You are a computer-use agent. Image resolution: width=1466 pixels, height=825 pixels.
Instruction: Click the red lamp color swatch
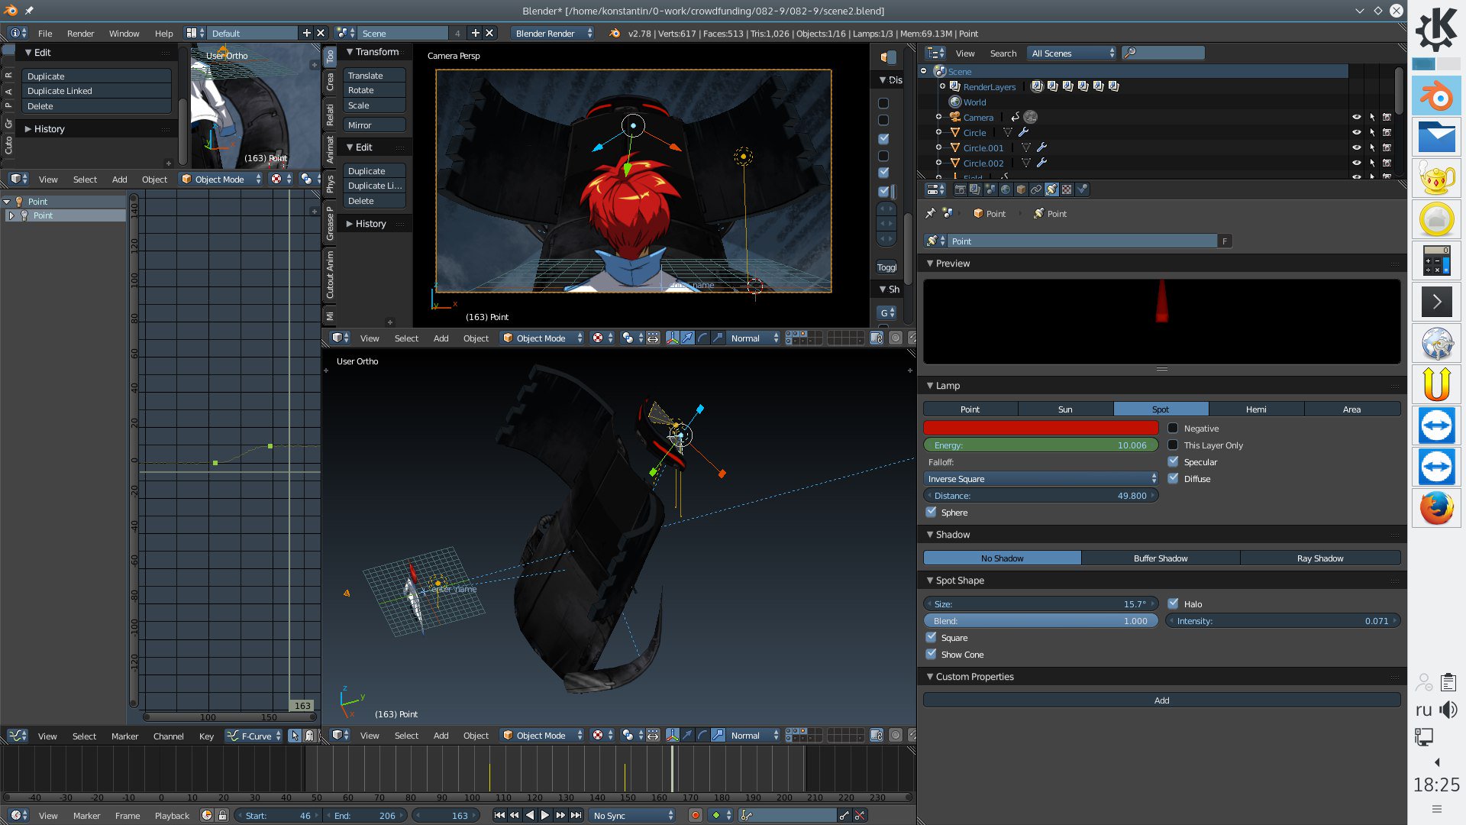(x=1041, y=429)
